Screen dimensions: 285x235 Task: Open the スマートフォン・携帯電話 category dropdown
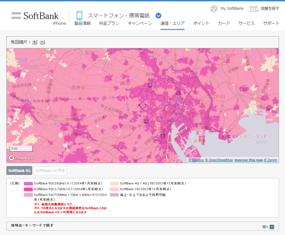click(158, 16)
